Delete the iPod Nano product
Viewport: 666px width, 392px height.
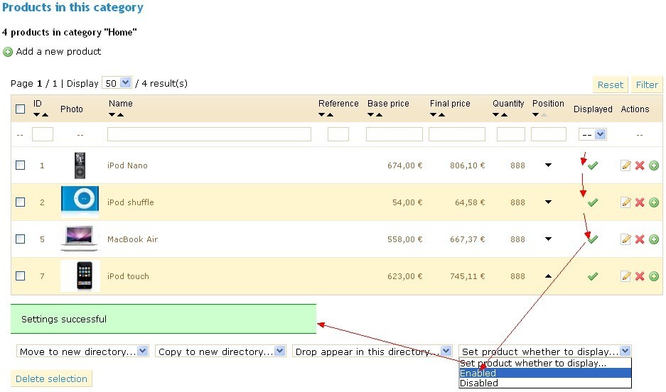[x=640, y=165]
